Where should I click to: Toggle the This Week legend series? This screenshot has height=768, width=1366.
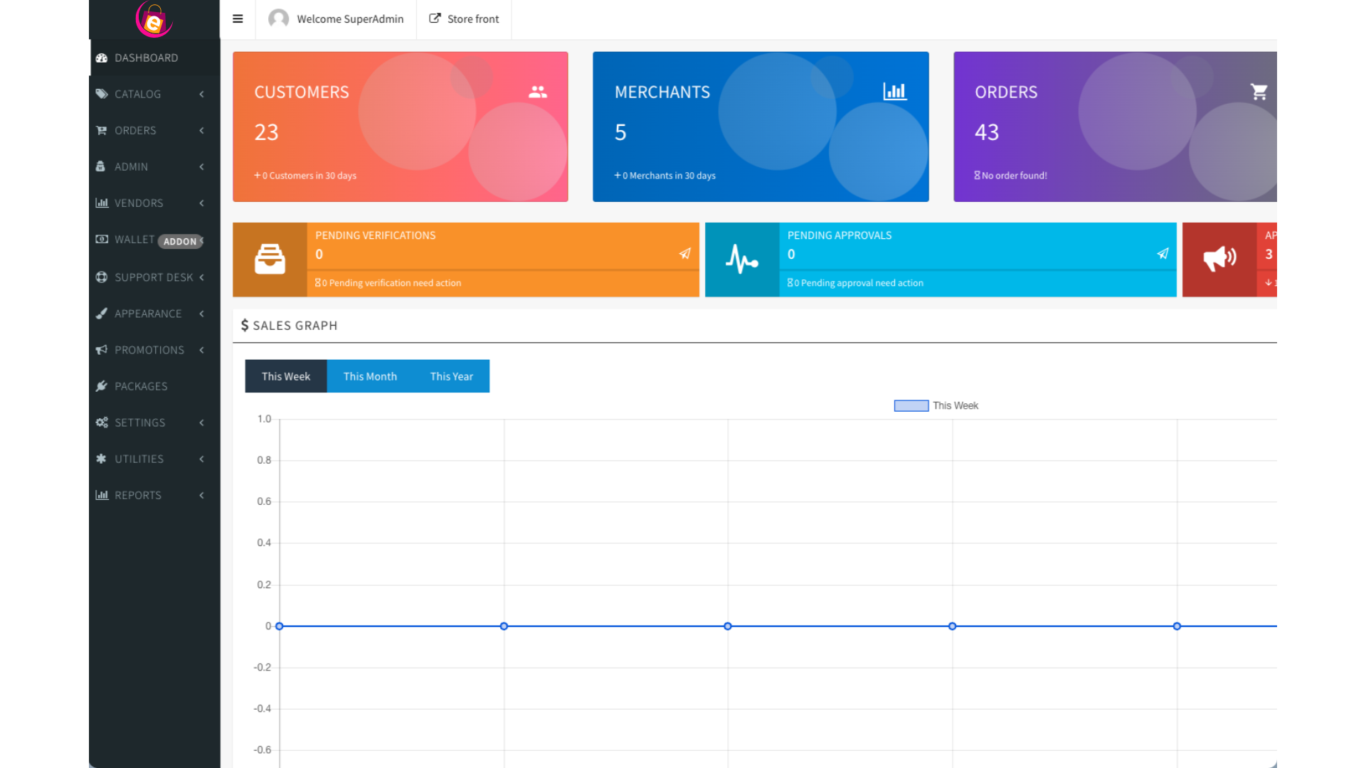tap(911, 405)
